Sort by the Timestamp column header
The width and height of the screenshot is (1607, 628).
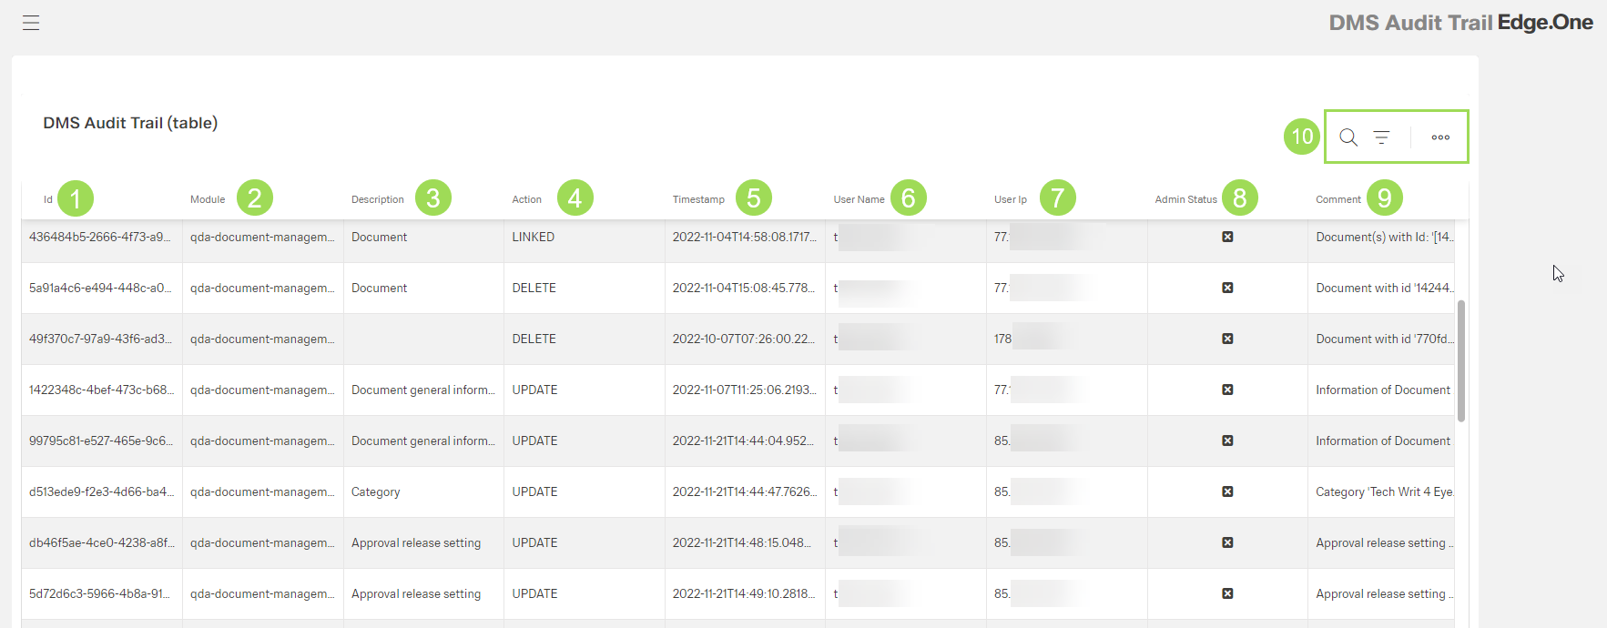pyautogui.click(x=698, y=199)
